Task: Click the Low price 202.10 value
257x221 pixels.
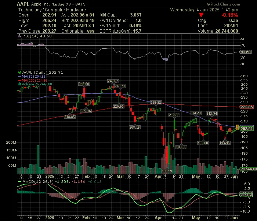Action: pos(49,26)
